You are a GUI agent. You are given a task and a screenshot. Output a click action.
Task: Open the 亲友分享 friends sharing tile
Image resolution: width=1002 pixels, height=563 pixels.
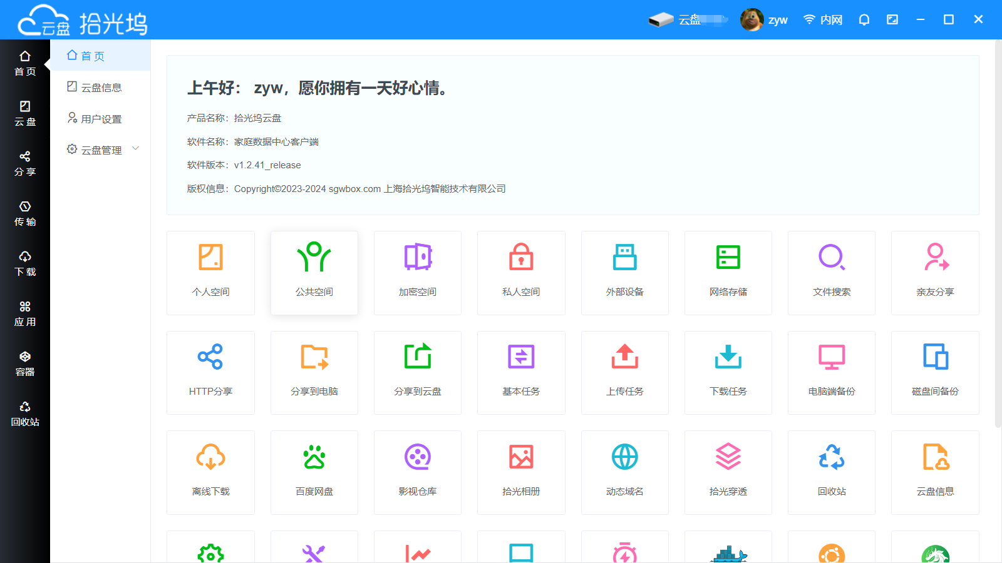[x=935, y=273]
